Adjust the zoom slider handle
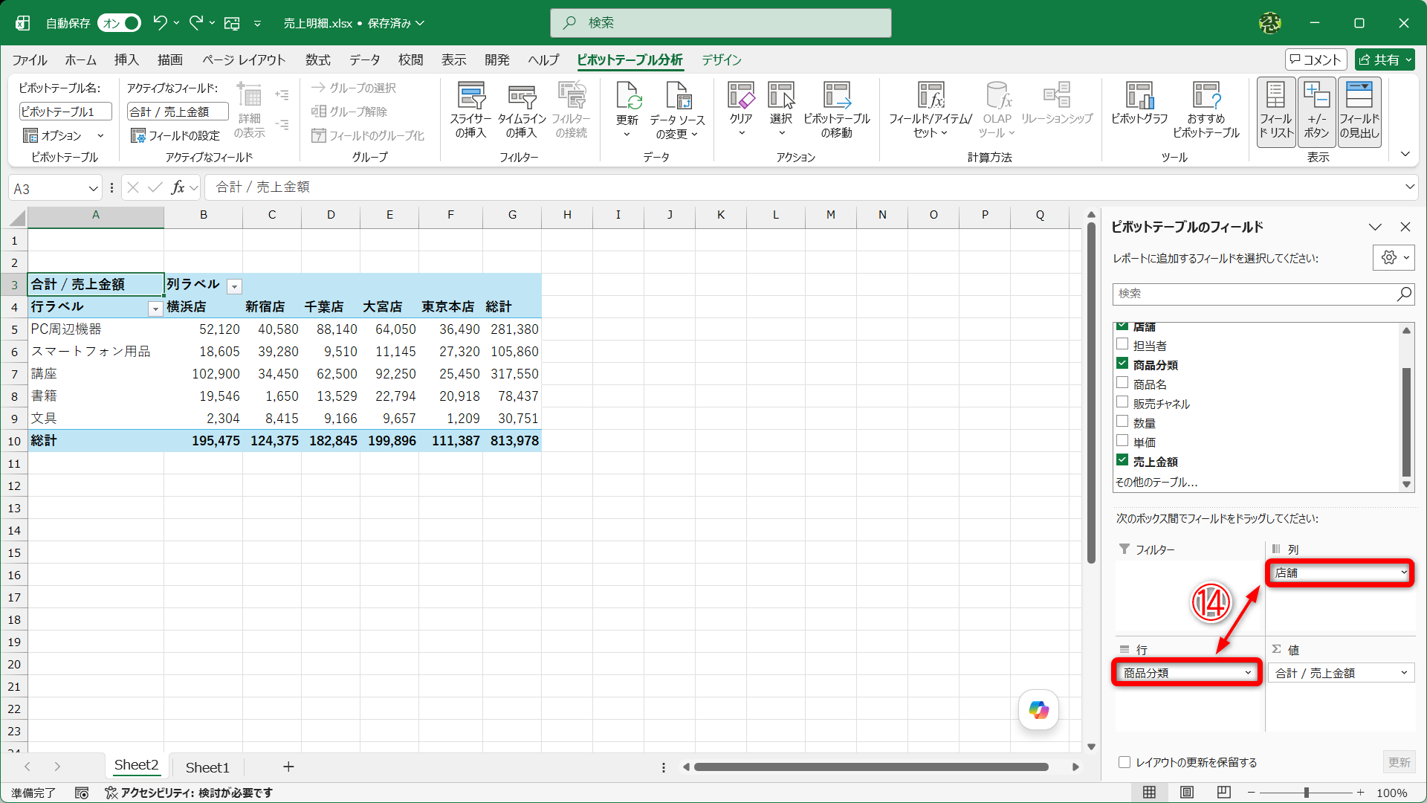Image resolution: width=1427 pixels, height=803 pixels. click(x=1306, y=793)
